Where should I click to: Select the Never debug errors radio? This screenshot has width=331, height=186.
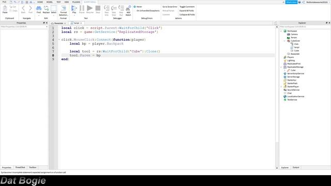[x=138, y=7]
